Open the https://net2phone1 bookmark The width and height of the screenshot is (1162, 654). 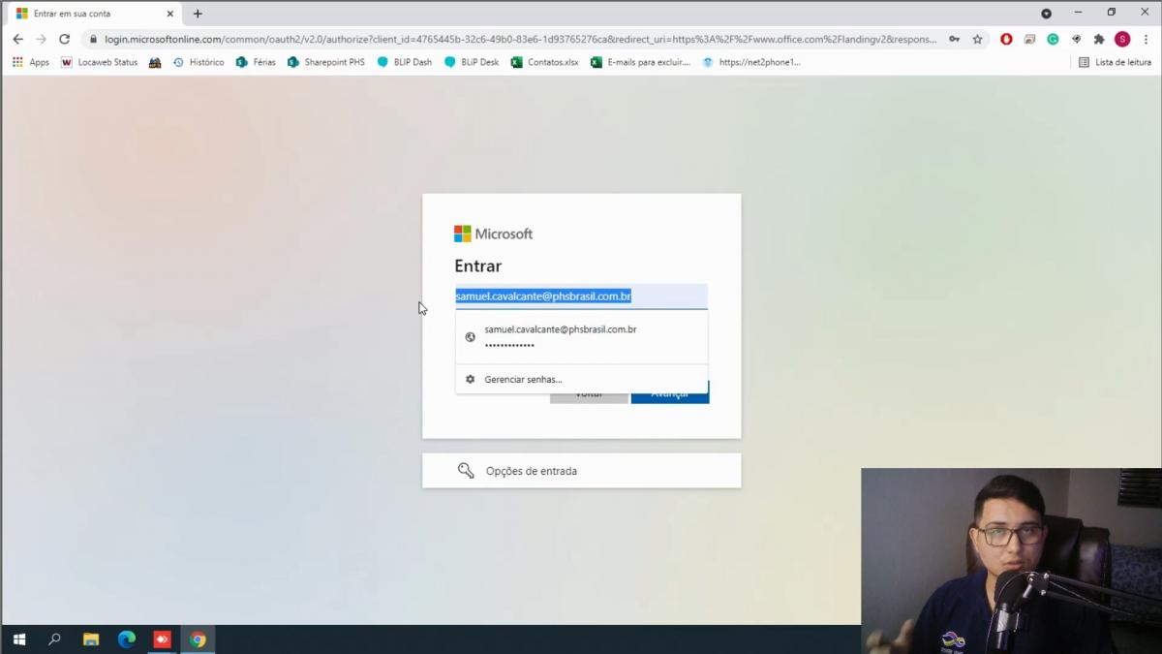point(751,62)
